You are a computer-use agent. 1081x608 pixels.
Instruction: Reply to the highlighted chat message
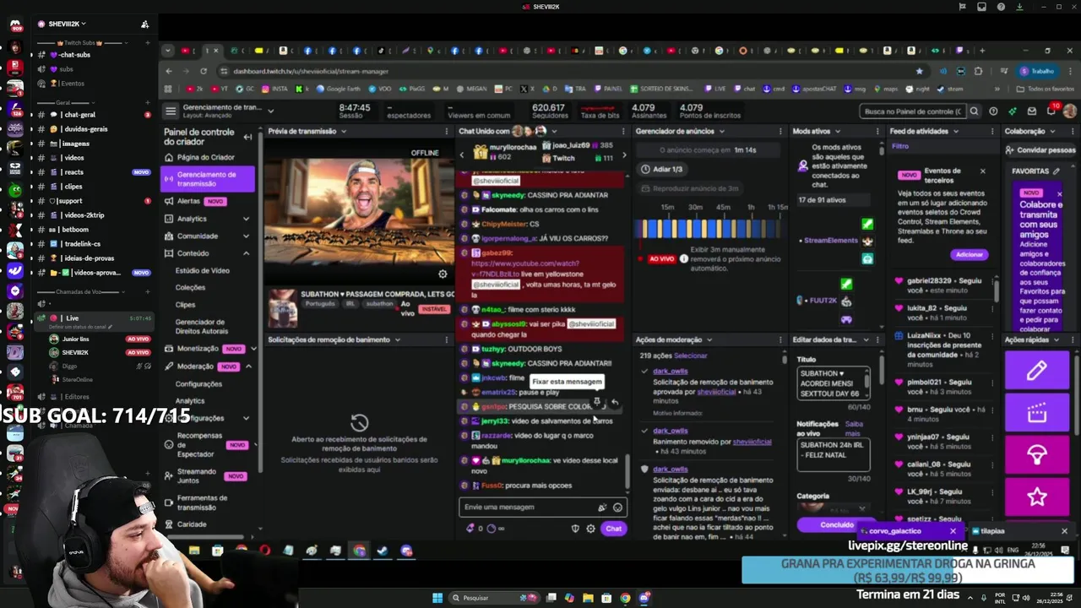click(x=615, y=403)
